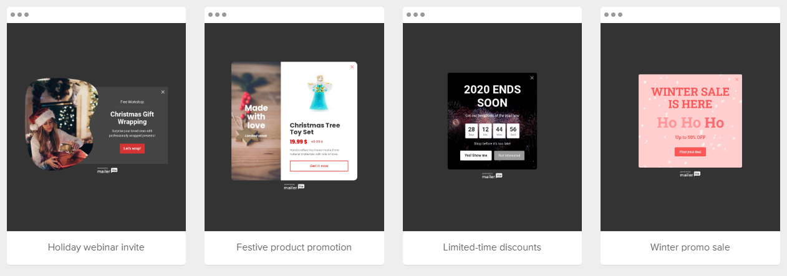Click the "Yes! Show me" button

(x=476, y=155)
